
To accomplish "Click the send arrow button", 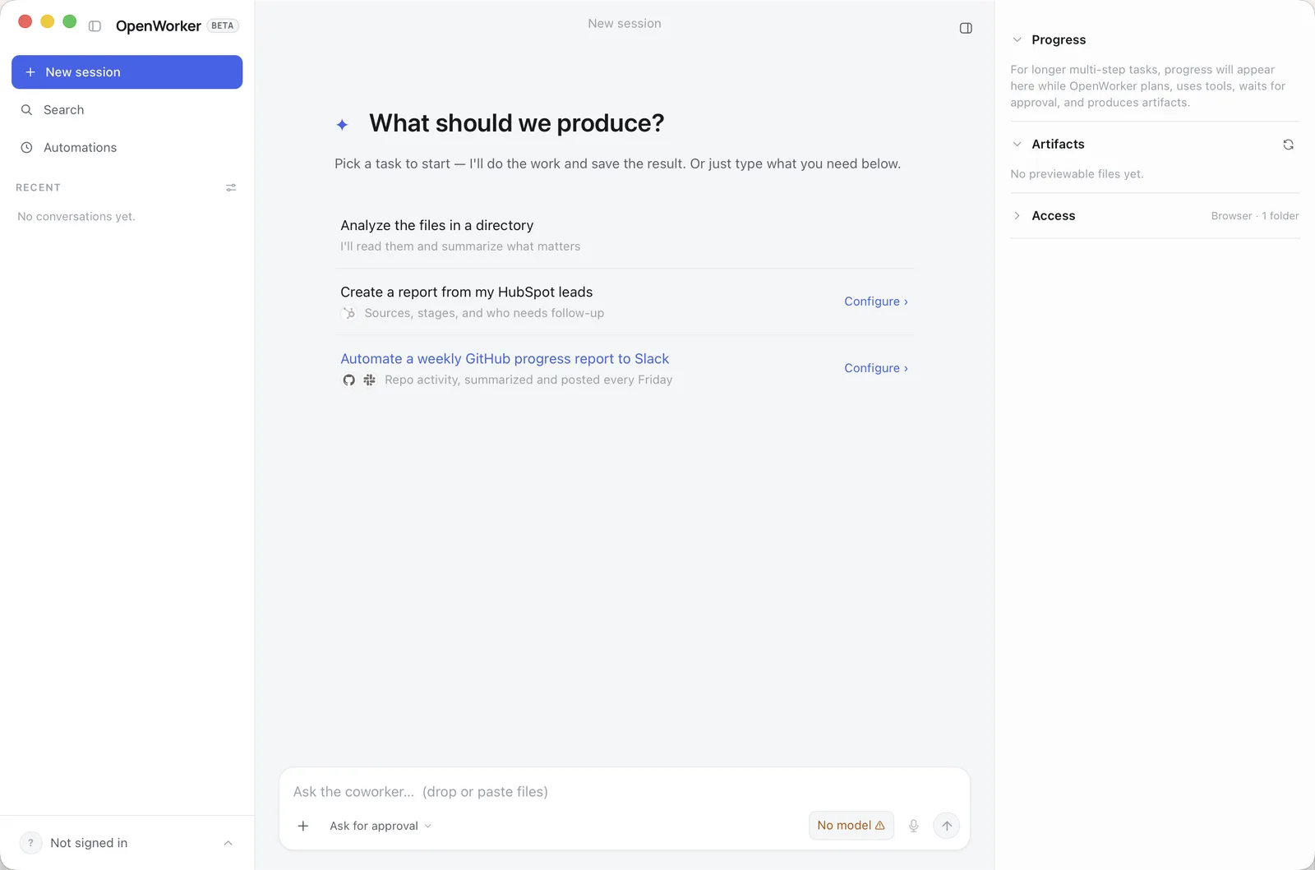I will pos(947,826).
